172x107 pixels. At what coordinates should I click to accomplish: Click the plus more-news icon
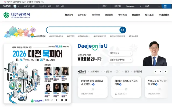coord(166,71)
